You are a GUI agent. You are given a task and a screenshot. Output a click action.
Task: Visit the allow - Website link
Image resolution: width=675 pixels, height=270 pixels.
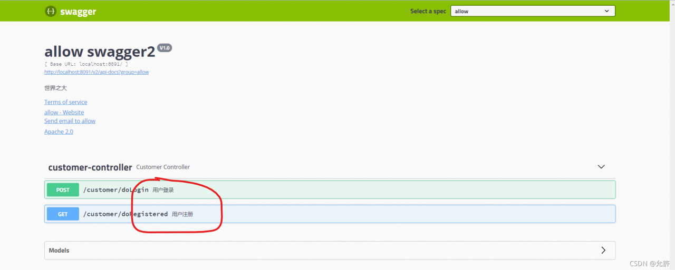pyautogui.click(x=64, y=113)
